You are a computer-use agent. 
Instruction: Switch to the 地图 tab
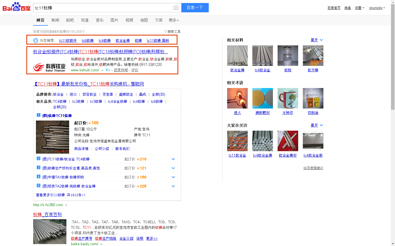click(144, 20)
